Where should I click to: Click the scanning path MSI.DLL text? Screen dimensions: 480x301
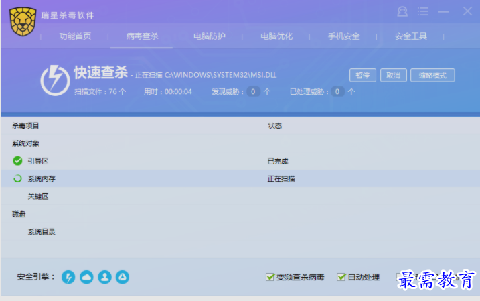click(220, 75)
